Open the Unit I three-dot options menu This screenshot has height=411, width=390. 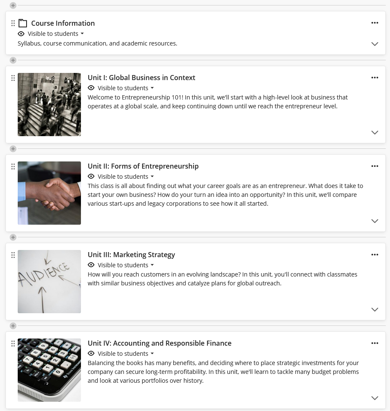point(375,78)
